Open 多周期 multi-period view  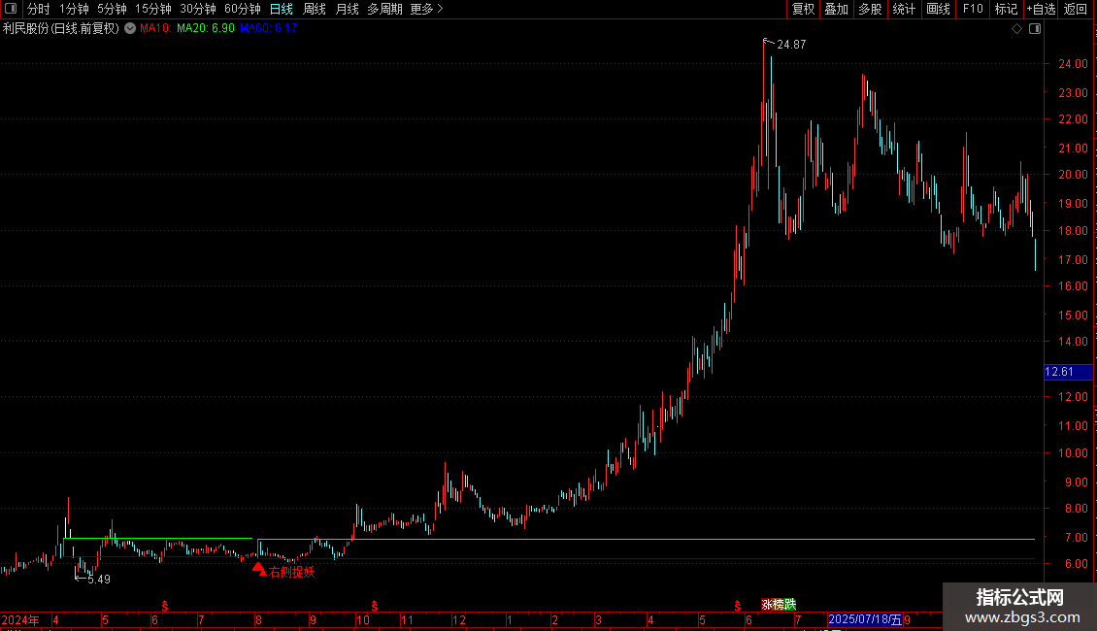tap(384, 9)
